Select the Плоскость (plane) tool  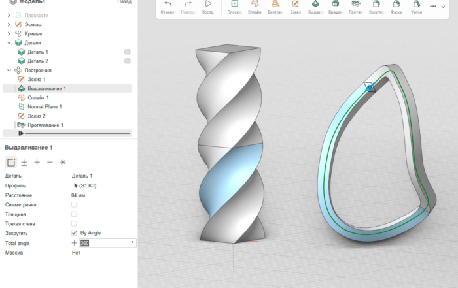235,6
